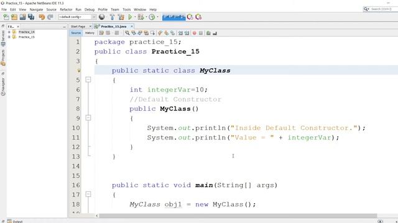Click the Find Selection magnifier icon
Image resolution: width=398 pixels, height=223 pixels.
(x=127, y=33)
